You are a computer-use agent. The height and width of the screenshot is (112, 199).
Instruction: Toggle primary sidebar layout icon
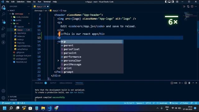click(166, 2)
